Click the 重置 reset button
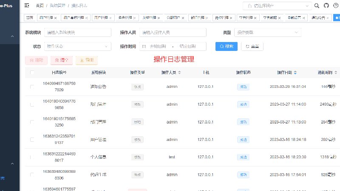 tap(252, 46)
